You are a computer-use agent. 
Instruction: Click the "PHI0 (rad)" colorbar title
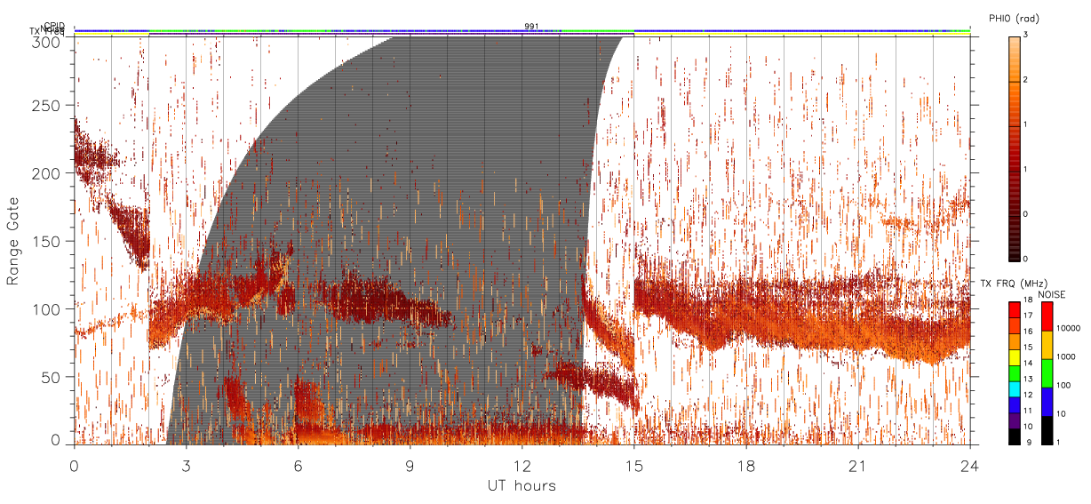(1014, 18)
